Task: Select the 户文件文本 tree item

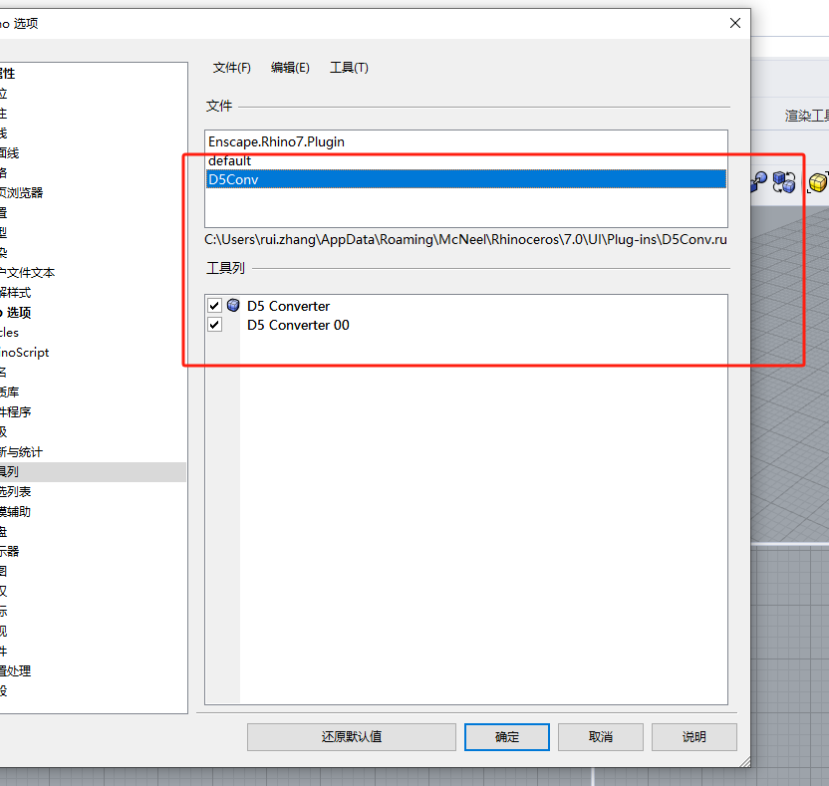Action: tap(28, 272)
